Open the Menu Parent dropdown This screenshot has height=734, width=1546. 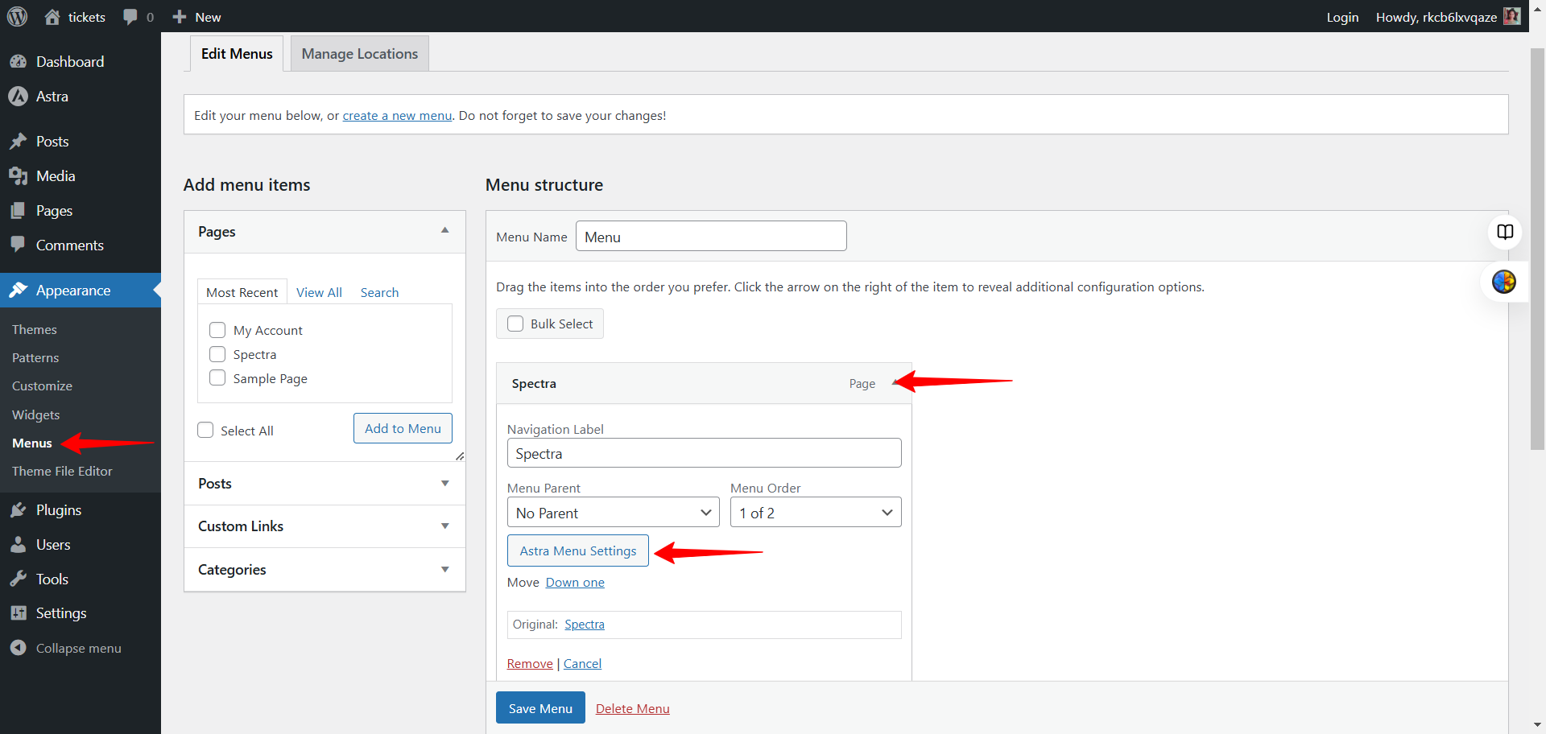pos(614,513)
